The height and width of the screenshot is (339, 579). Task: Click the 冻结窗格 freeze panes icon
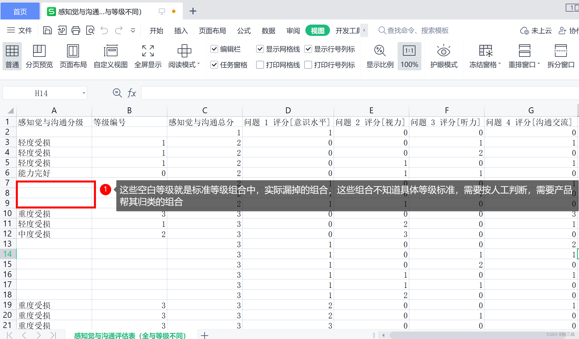486,51
